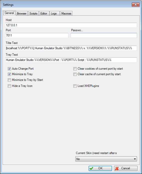
Task: Click the Tray Text input field
Action: [x=71, y=60]
